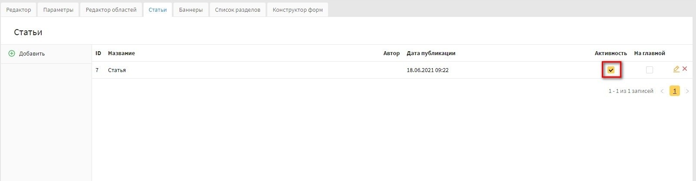Open the Редактор tab
Screen dimensions: 696x181
coord(19,10)
